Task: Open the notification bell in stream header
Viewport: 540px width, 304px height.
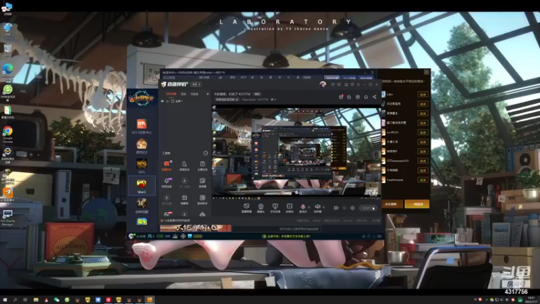Action: pos(366,97)
